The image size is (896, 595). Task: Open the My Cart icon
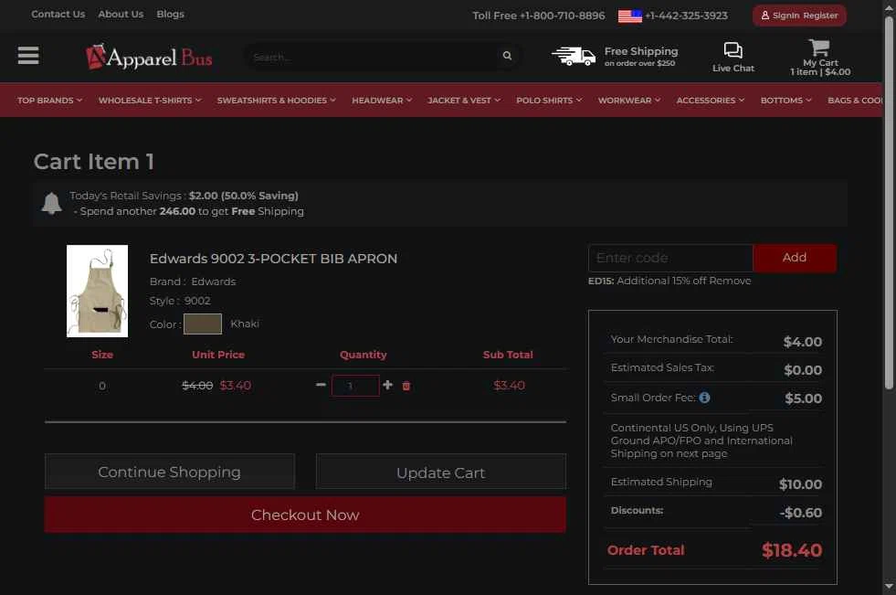click(x=819, y=47)
